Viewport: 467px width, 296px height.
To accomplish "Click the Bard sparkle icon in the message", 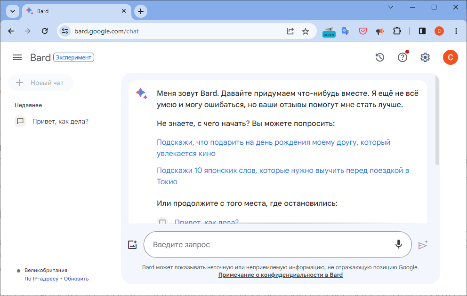I will 142,93.
